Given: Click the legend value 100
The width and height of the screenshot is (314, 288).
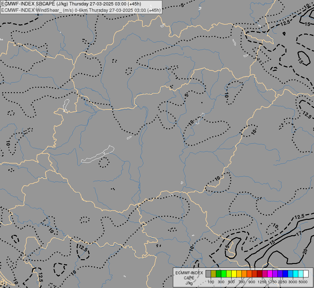Looking at the screenshot, I should (211, 282).
